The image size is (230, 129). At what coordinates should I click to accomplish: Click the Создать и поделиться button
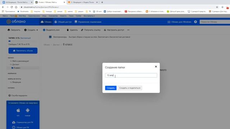click(x=130, y=88)
